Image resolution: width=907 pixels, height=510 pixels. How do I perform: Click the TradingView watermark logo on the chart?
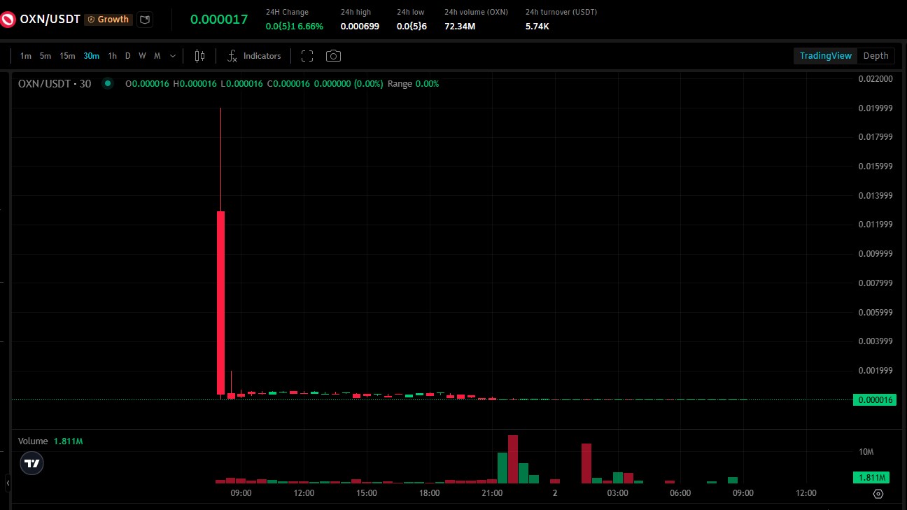31,463
